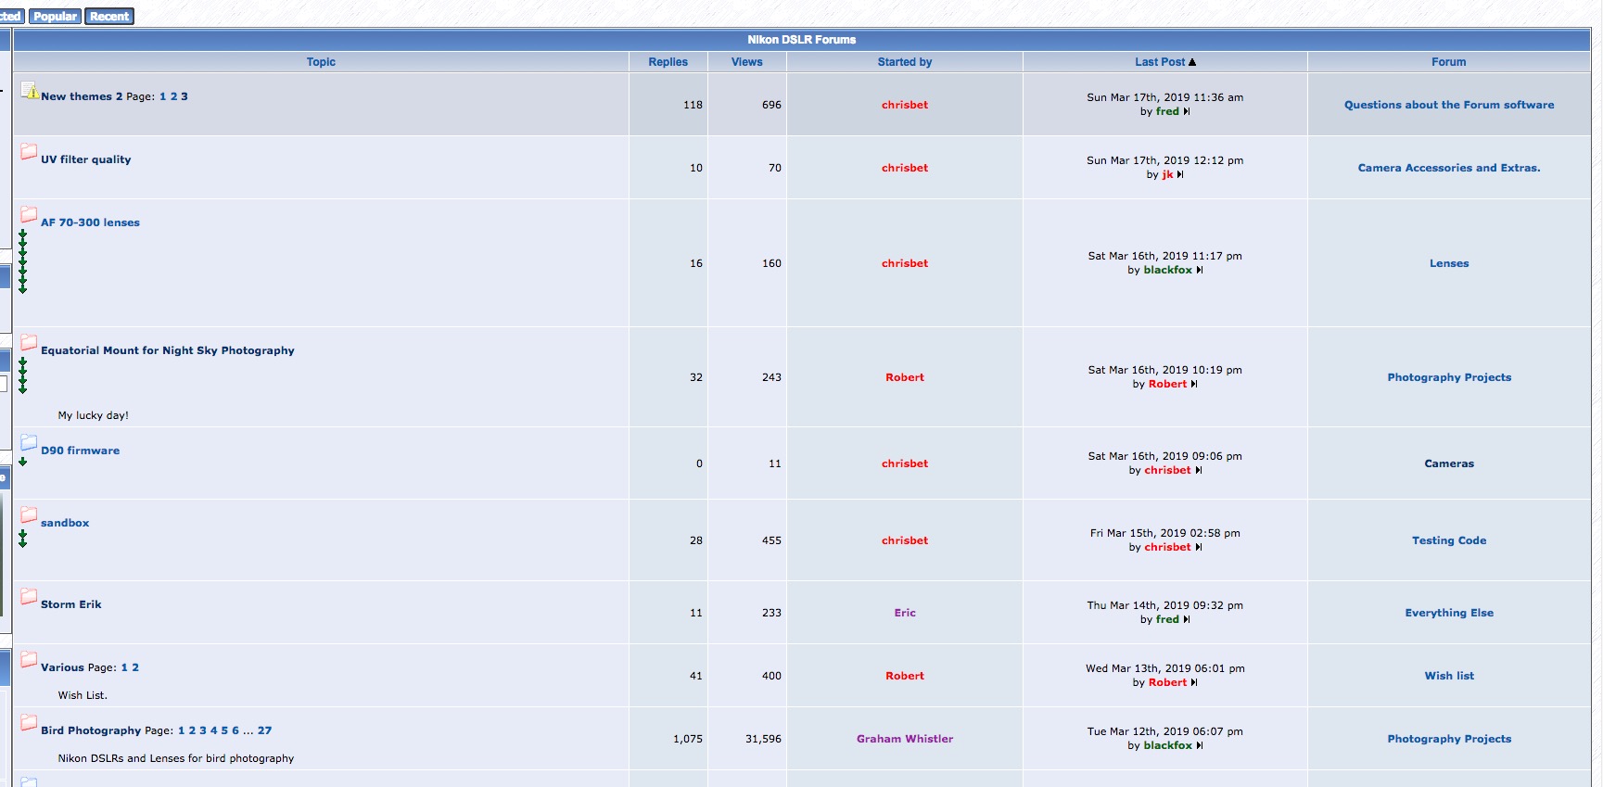1603x787 pixels.
Task: Open the Lenses forum link
Action: (x=1449, y=263)
